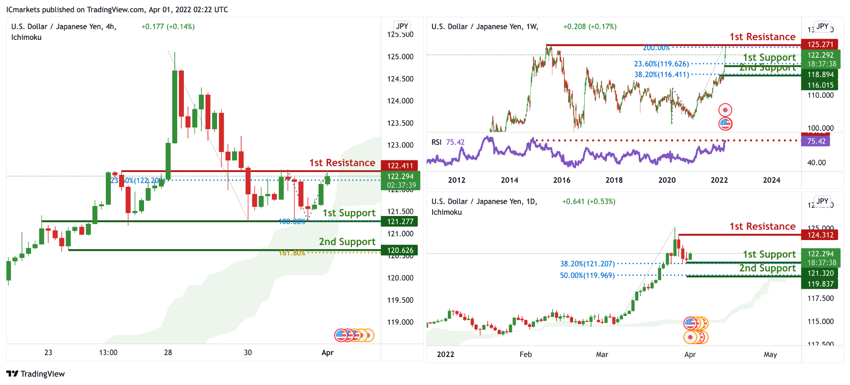The width and height of the screenshot is (850, 385).
Task: Click the TradingView logo at bottom left
Action: 36,374
